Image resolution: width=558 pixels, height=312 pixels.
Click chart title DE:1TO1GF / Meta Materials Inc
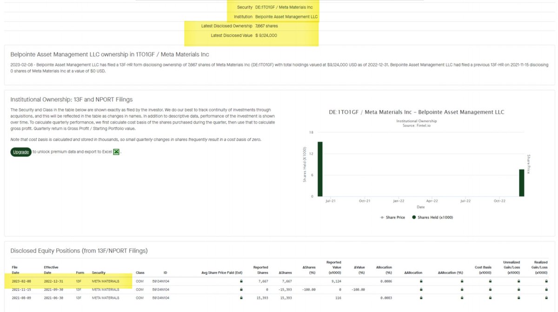[416, 112]
